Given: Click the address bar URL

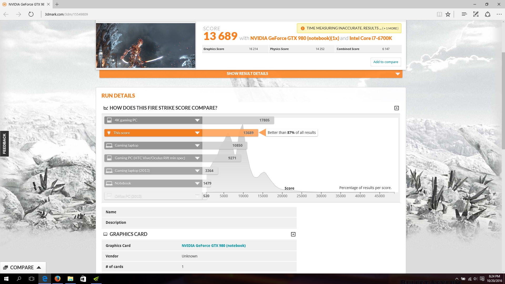Looking at the screenshot, I should [66, 14].
